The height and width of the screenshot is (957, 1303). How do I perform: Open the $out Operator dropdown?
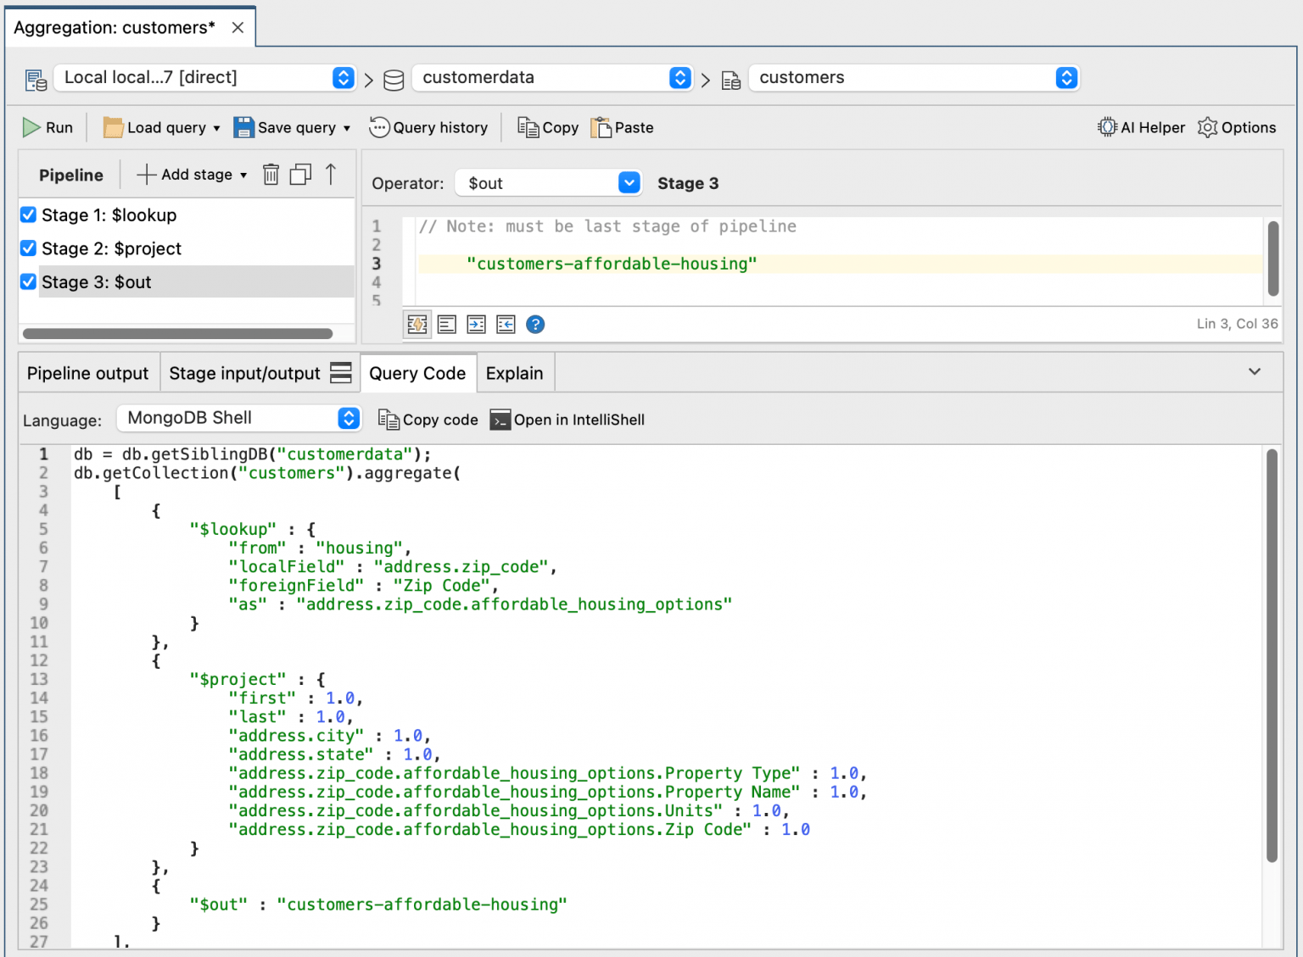(548, 183)
